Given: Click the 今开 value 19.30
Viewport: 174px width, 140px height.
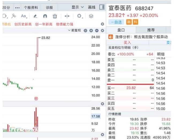Looking at the screenshot, I should click(134, 124).
